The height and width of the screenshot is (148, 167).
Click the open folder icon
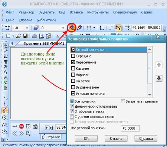(x=18, y=36)
